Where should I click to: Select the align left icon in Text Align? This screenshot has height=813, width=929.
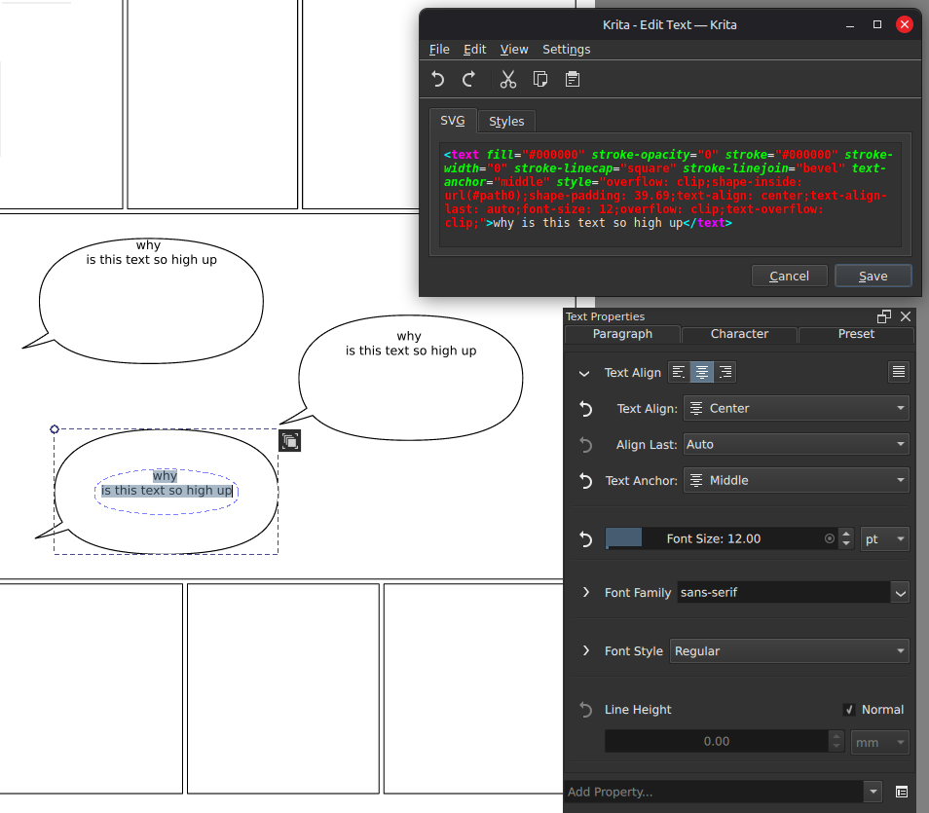pyautogui.click(x=679, y=372)
